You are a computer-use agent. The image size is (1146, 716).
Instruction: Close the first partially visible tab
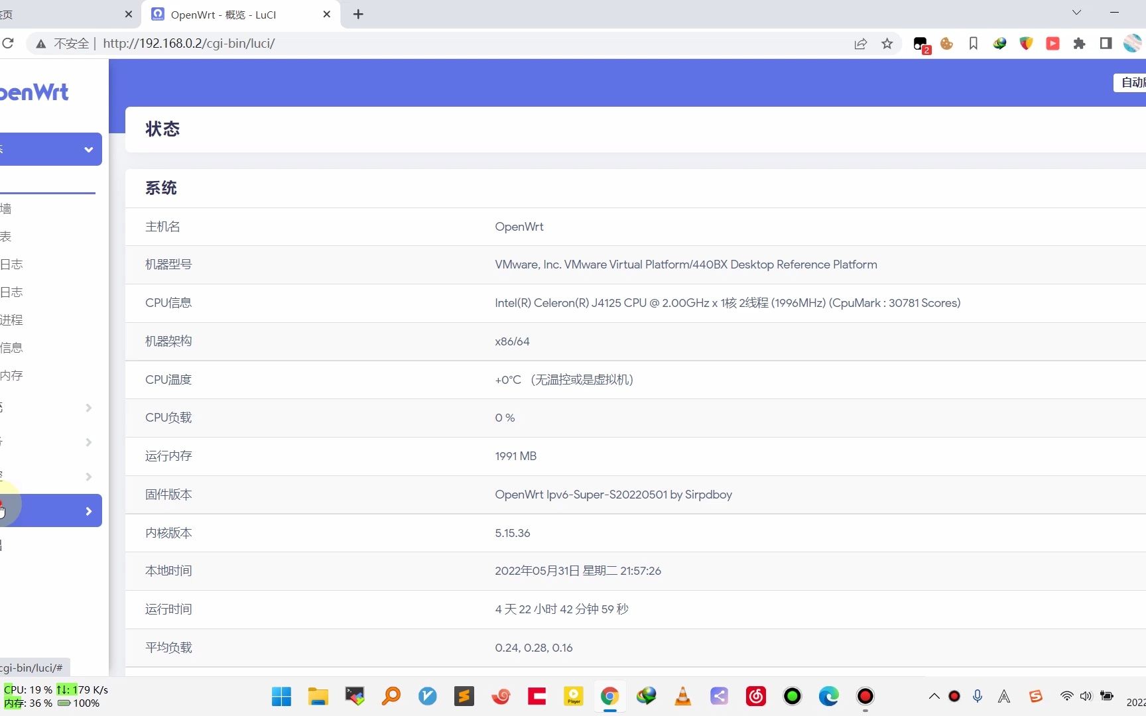tap(129, 14)
